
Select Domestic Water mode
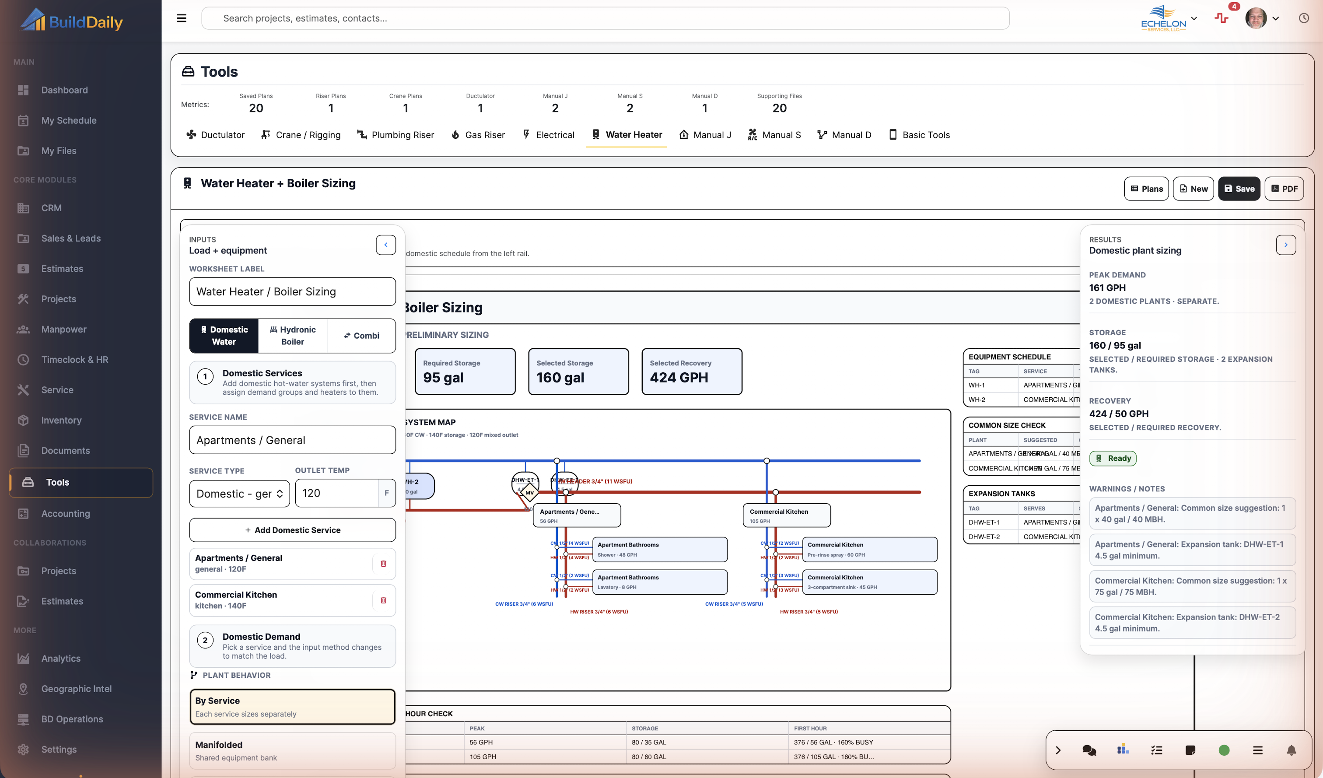(224, 336)
